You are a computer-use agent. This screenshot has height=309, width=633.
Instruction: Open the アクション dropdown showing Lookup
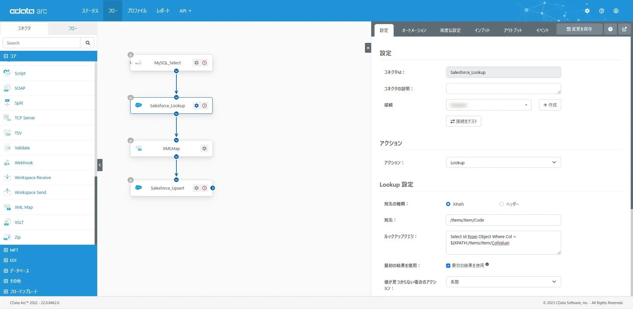pos(503,162)
